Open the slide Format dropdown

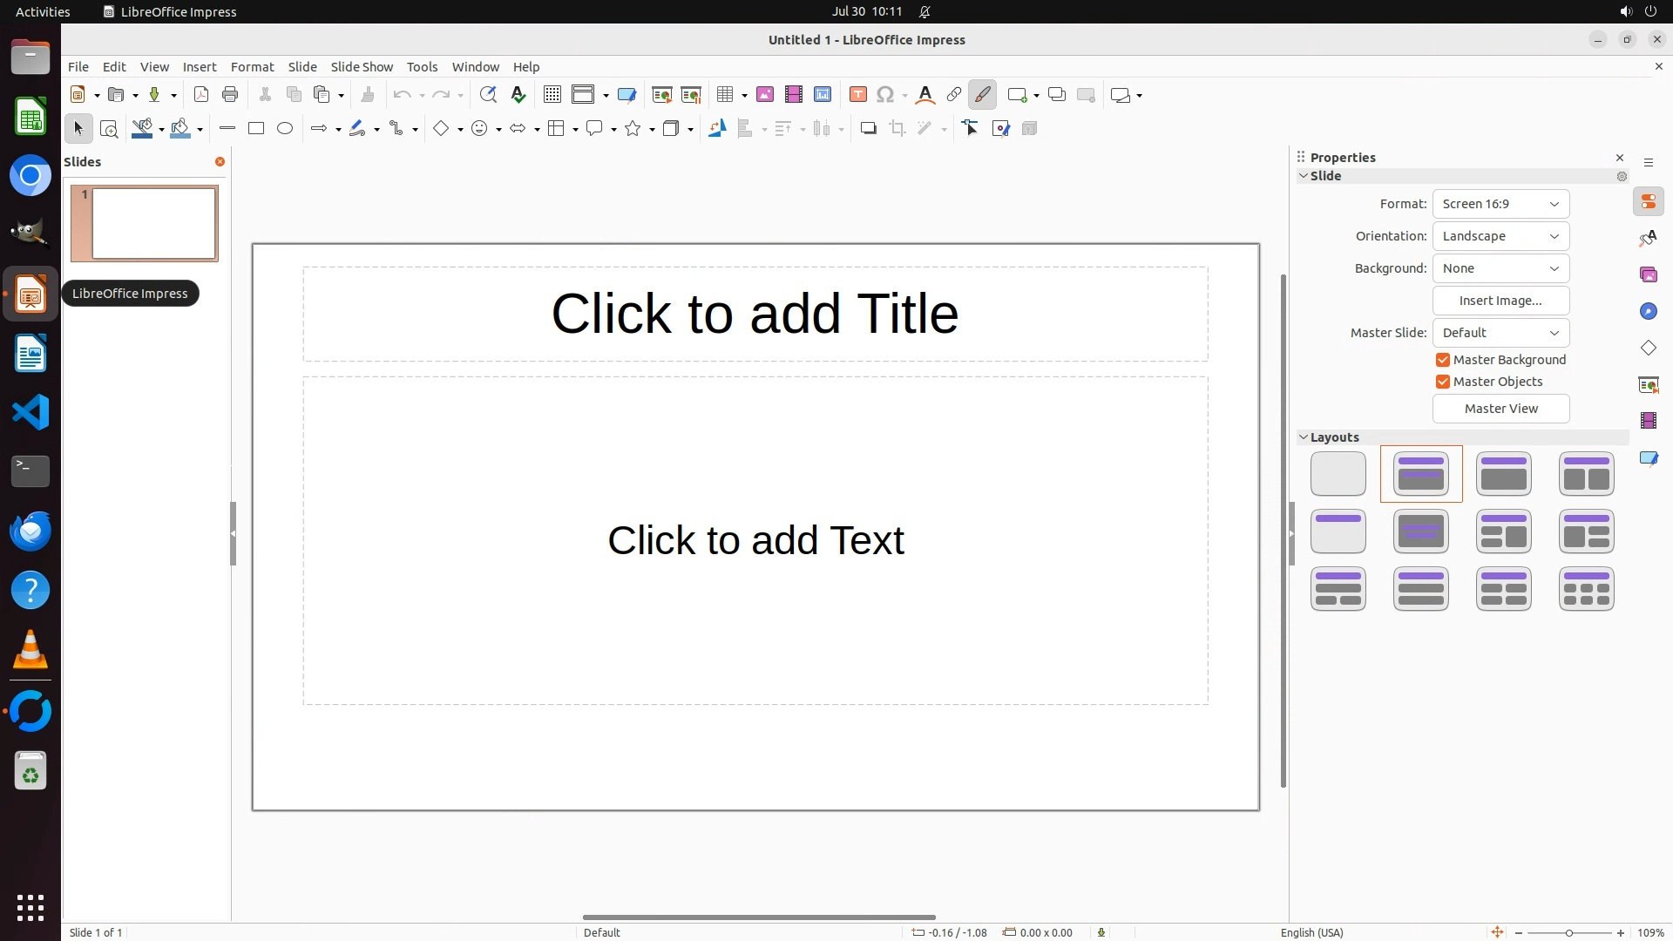tap(1500, 204)
